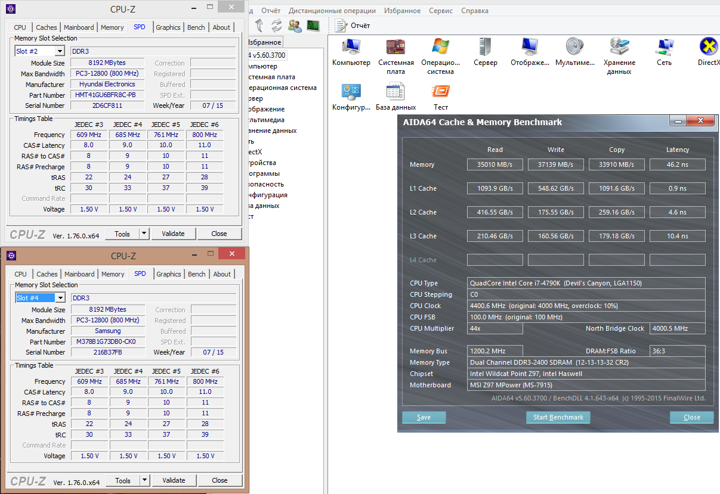
Task: Click the top CPU-Z window title icon
Action: (x=11, y=9)
